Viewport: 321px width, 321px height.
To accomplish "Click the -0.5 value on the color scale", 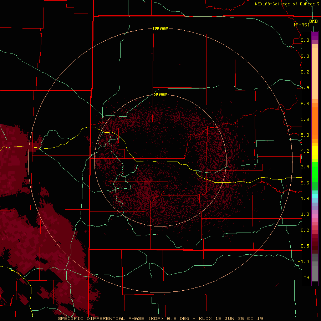I will [x=304, y=246].
